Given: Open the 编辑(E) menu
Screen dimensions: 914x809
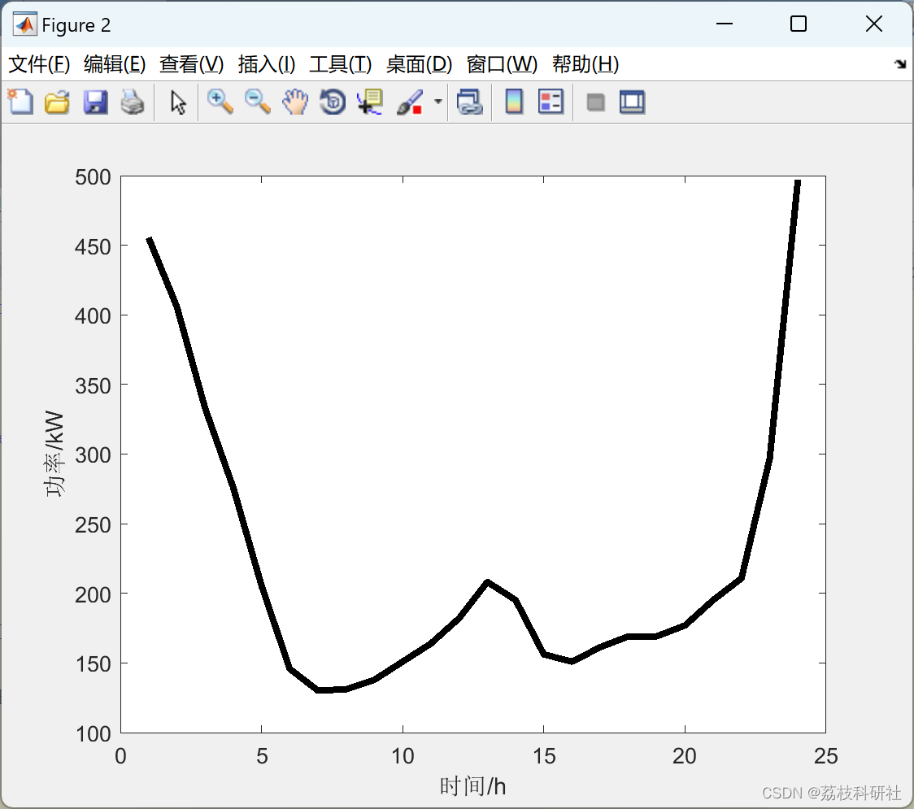Looking at the screenshot, I should 115,64.
